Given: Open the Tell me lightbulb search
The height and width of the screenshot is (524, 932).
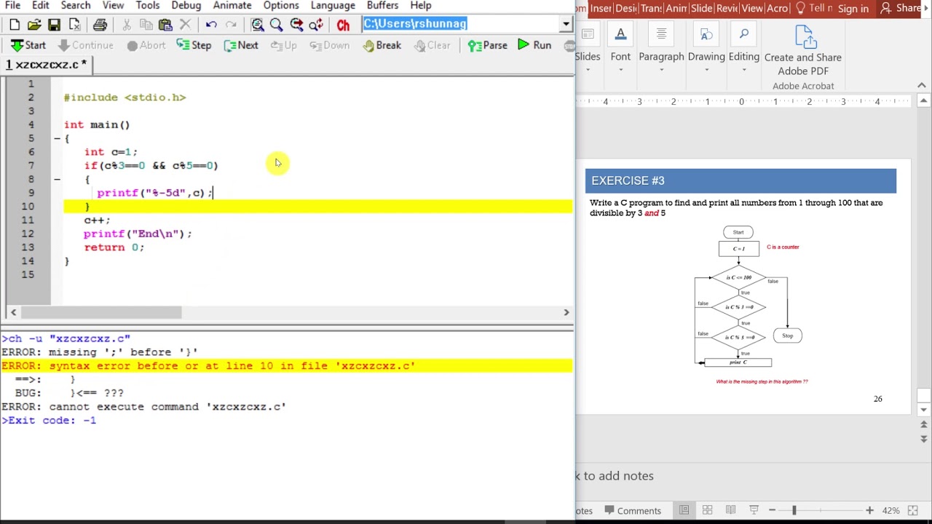Looking at the screenshot, I should [x=813, y=8].
